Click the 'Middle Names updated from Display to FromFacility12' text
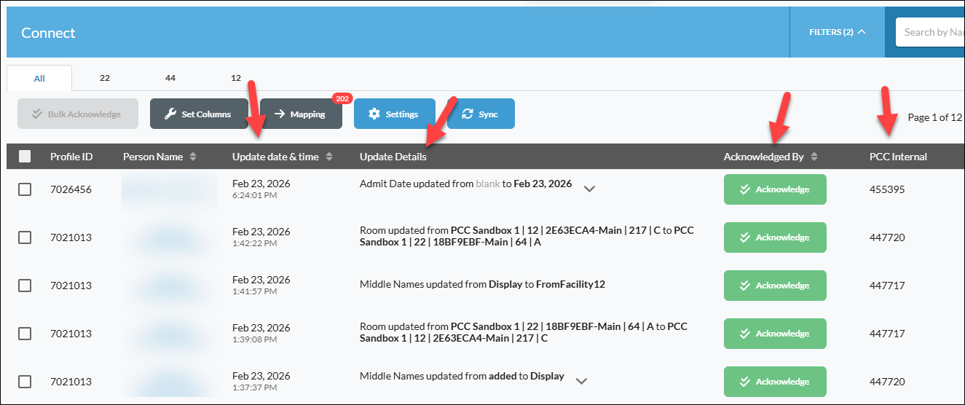 point(482,285)
